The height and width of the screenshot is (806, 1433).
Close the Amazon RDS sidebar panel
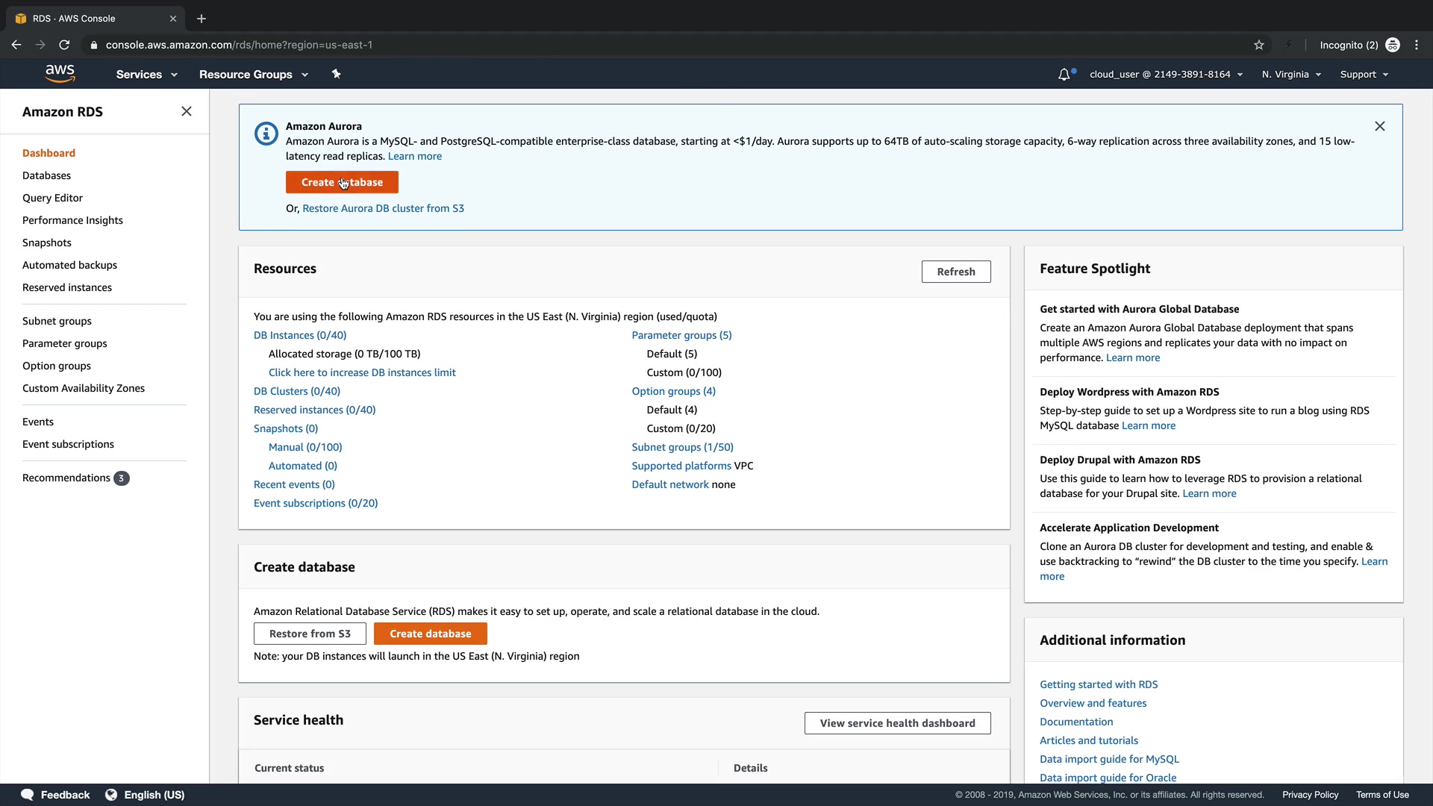tap(187, 111)
